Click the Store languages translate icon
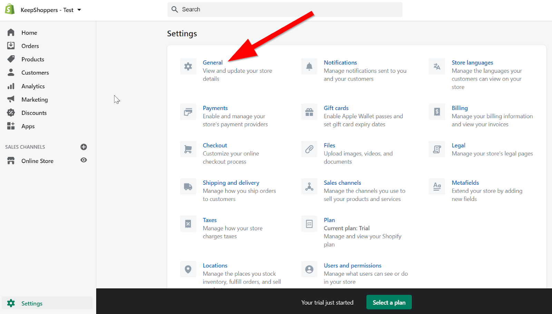Image resolution: width=552 pixels, height=314 pixels. 437,66
